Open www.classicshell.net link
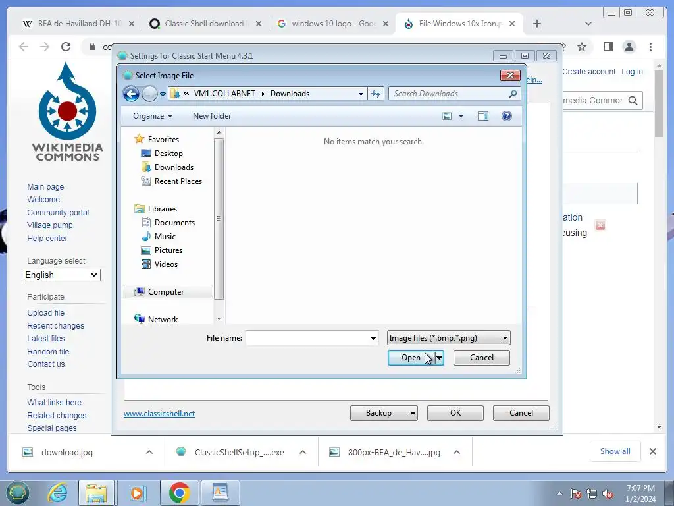This screenshot has height=506, width=674. click(159, 414)
